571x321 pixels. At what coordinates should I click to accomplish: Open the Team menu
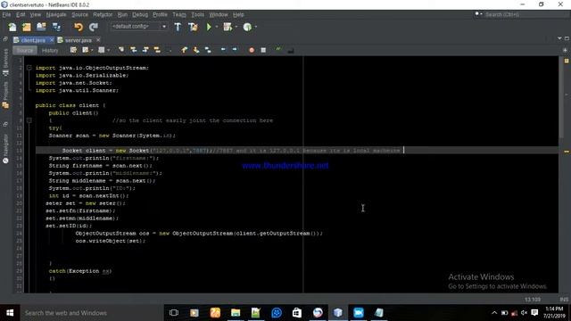(x=179, y=14)
